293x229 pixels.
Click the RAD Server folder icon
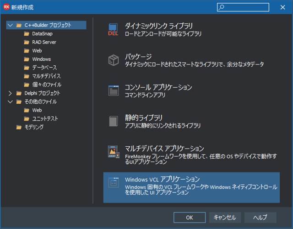click(x=27, y=42)
